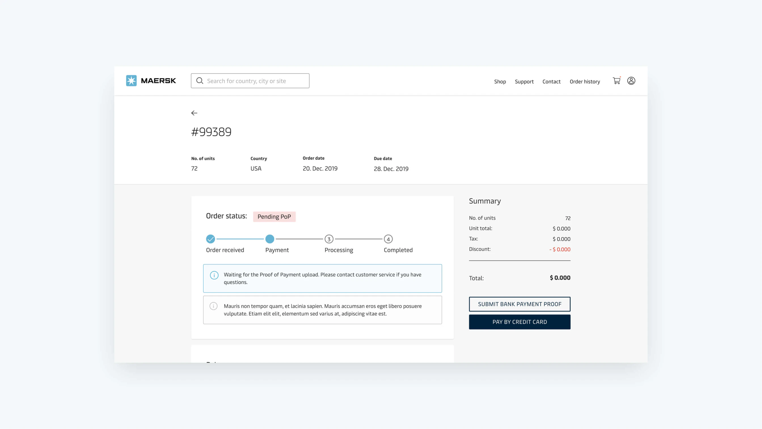Image resolution: width=762 pixels, height=429 pixels.
Task: Click the Country value USA
Action: pyautogui.click(x=256, y=168)
